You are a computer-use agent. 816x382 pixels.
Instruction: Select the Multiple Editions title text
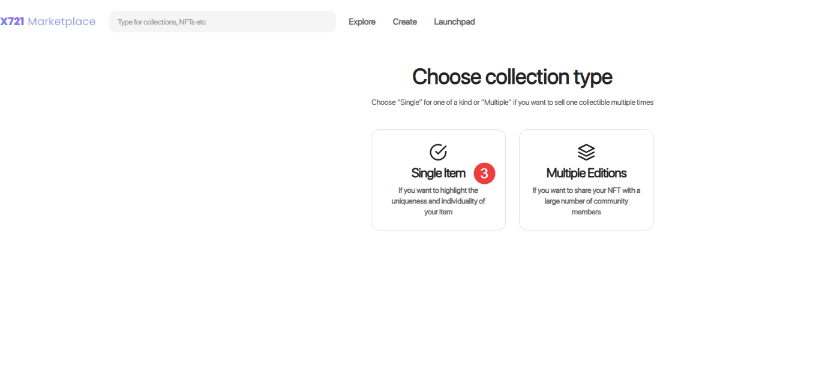(x=586, y=173)
